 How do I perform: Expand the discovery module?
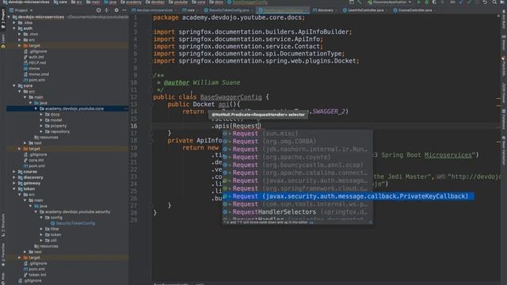coord(14,177)
